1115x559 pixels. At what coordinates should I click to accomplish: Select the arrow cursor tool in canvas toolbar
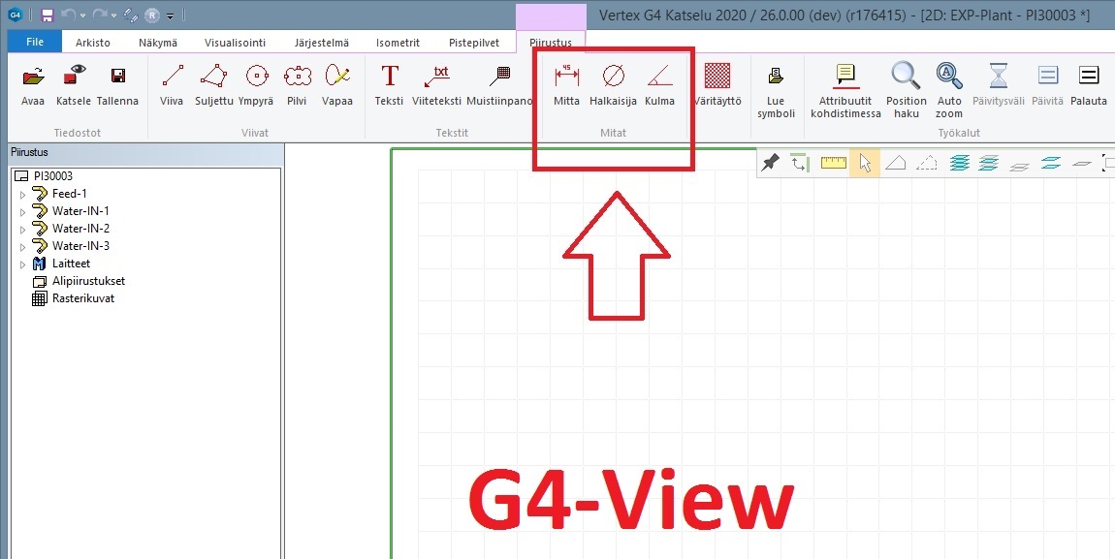point(865,164)
